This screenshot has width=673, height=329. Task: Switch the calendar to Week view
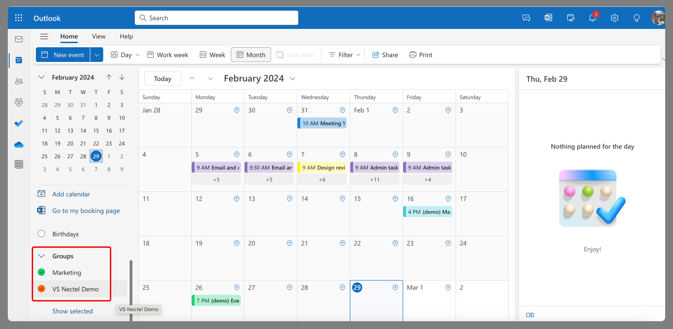pos(212,55)
